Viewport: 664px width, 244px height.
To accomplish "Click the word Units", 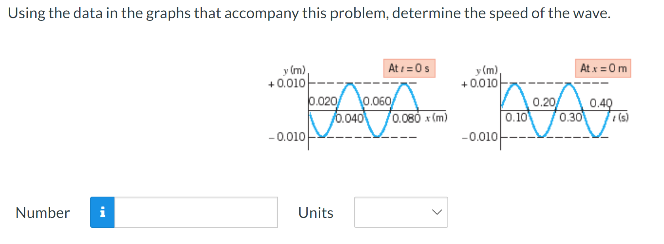I will (315, 212).
